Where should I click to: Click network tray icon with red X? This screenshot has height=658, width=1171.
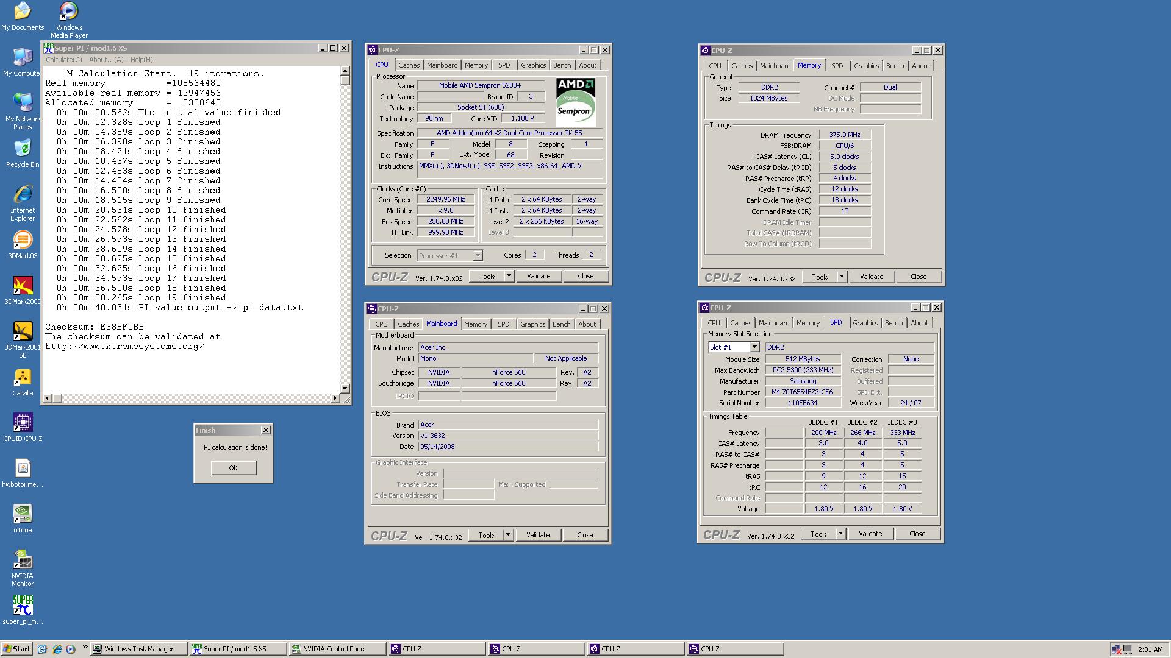tap(1116, 649)
